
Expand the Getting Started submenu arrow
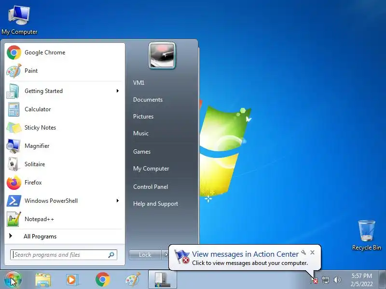click(x=118, y=91)
